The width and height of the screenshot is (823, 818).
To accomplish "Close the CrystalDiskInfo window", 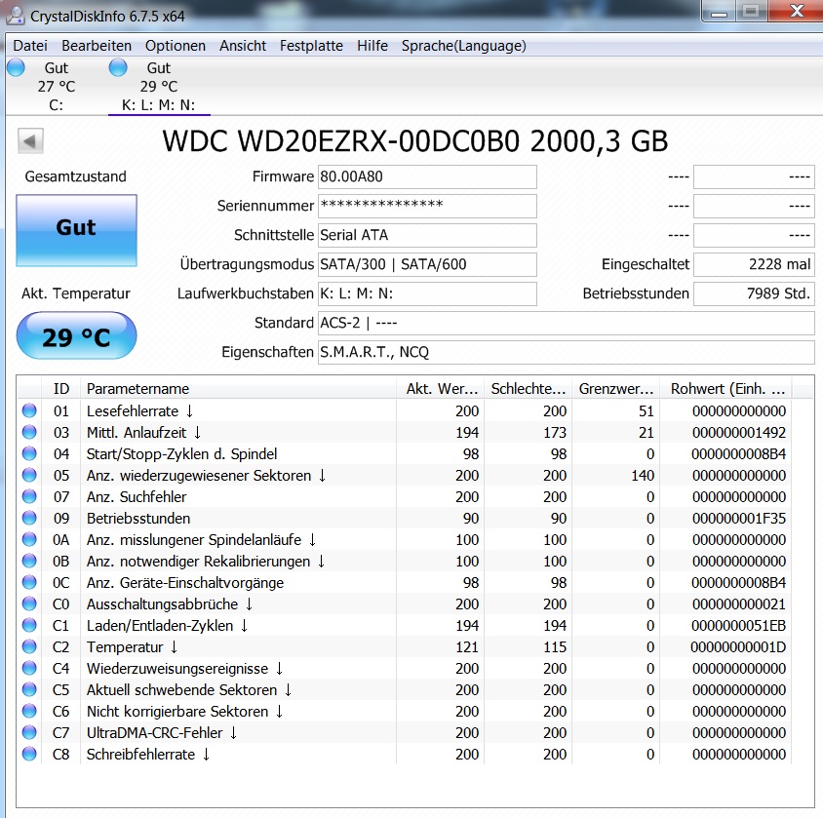I will pos(797,11).
